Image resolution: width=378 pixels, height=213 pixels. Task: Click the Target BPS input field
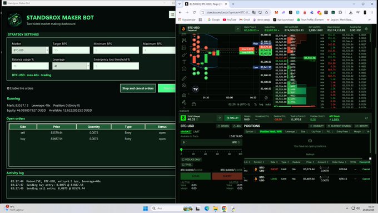pyautogui.click(x=71, y=50)
